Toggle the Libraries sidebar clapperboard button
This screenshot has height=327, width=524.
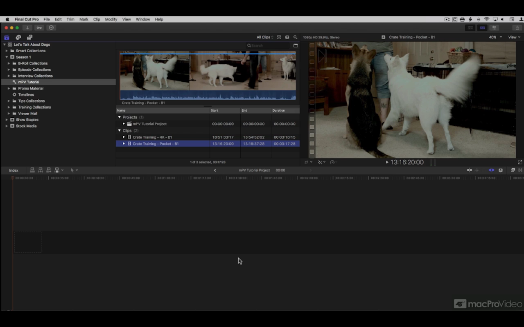coord(7,37)
